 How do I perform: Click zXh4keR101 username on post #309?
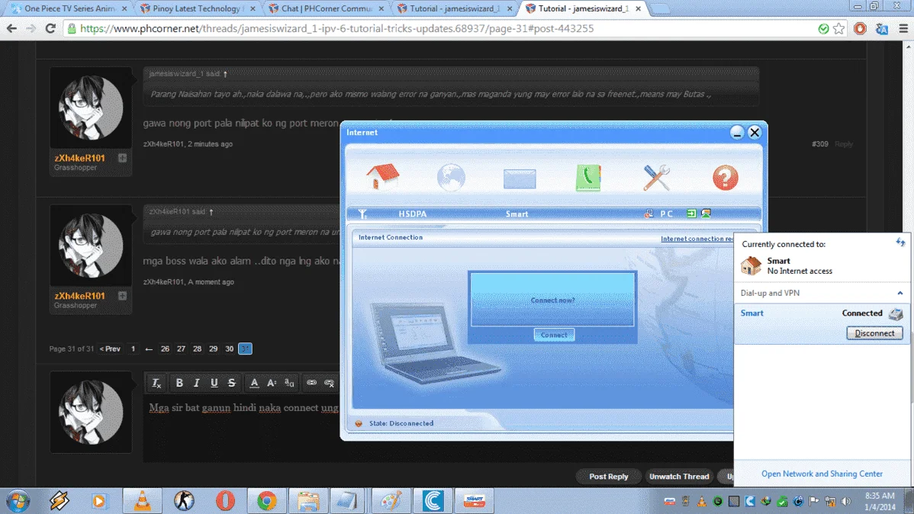[79, 158]
